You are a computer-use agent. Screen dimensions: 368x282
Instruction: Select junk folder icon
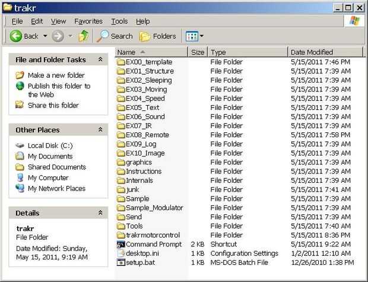(x=121, y=190)
